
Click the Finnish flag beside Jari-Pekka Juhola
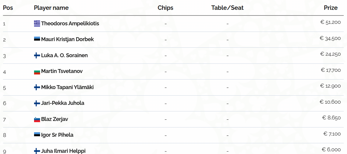tap(37, 103)
